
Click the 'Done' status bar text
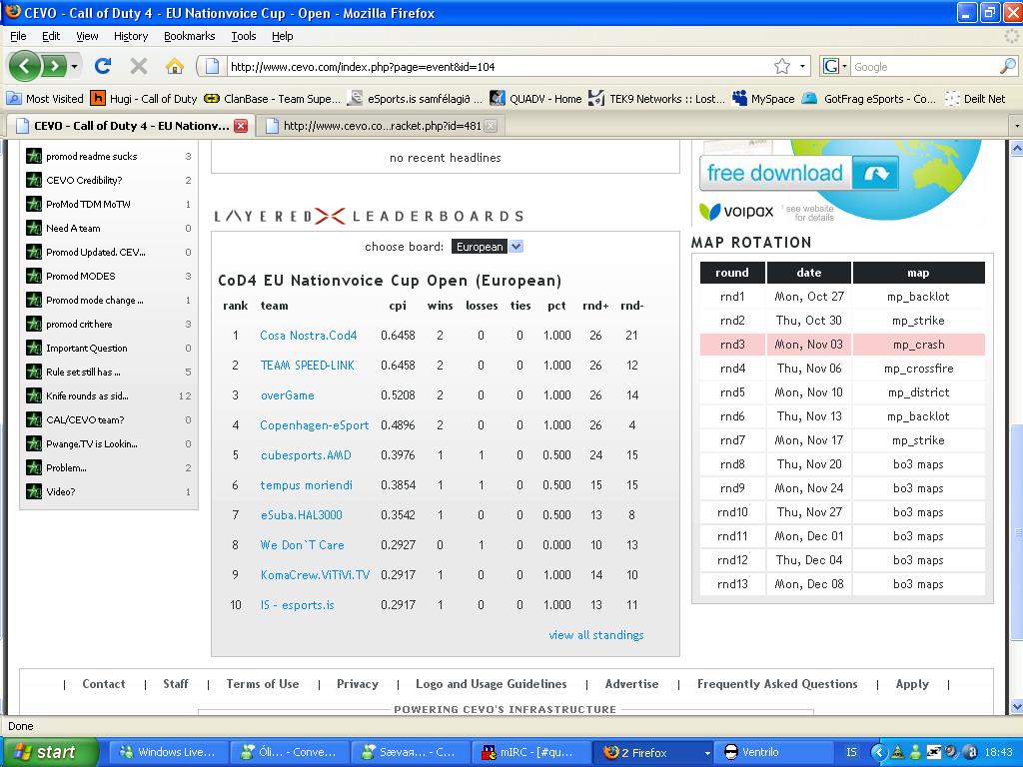pyautogui.click(x=20, y=726)
